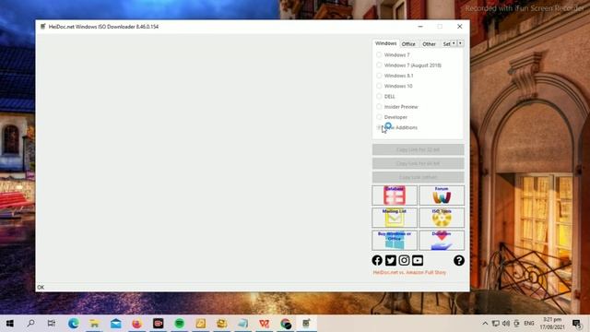Viewport: 590px width, 332px height.
Task: Launch Microsoft Edge from the taskbar
Action: (74, 324)
